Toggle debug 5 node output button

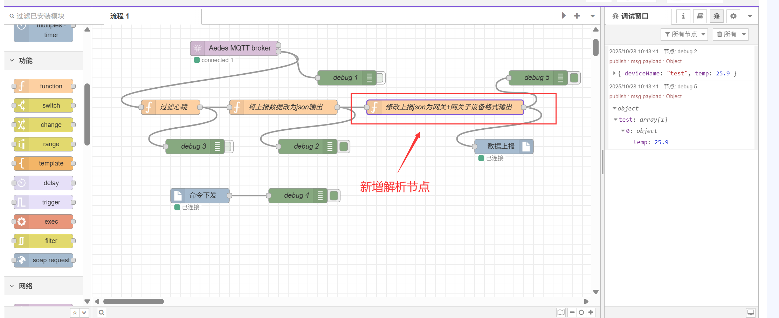pos(574,78)
